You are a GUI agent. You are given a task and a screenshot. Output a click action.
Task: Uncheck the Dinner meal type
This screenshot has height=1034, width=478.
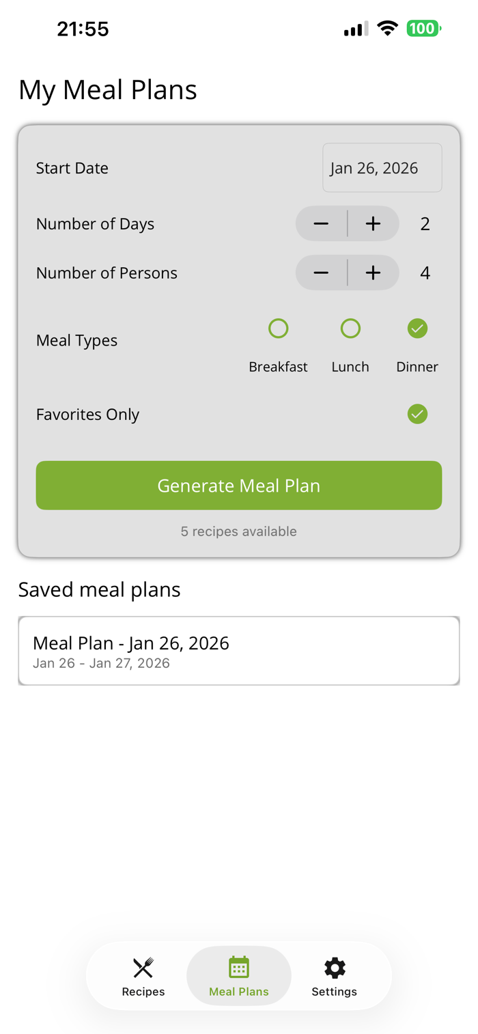417,329
